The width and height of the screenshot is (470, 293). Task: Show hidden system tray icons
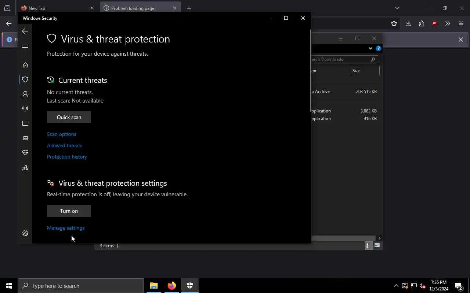coord(396,286)
